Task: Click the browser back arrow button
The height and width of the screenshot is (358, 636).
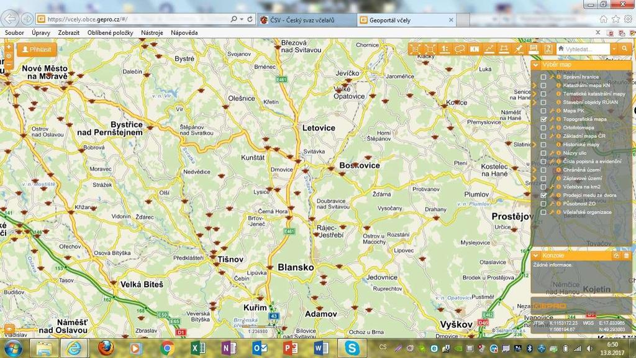Action: (10, 19)
